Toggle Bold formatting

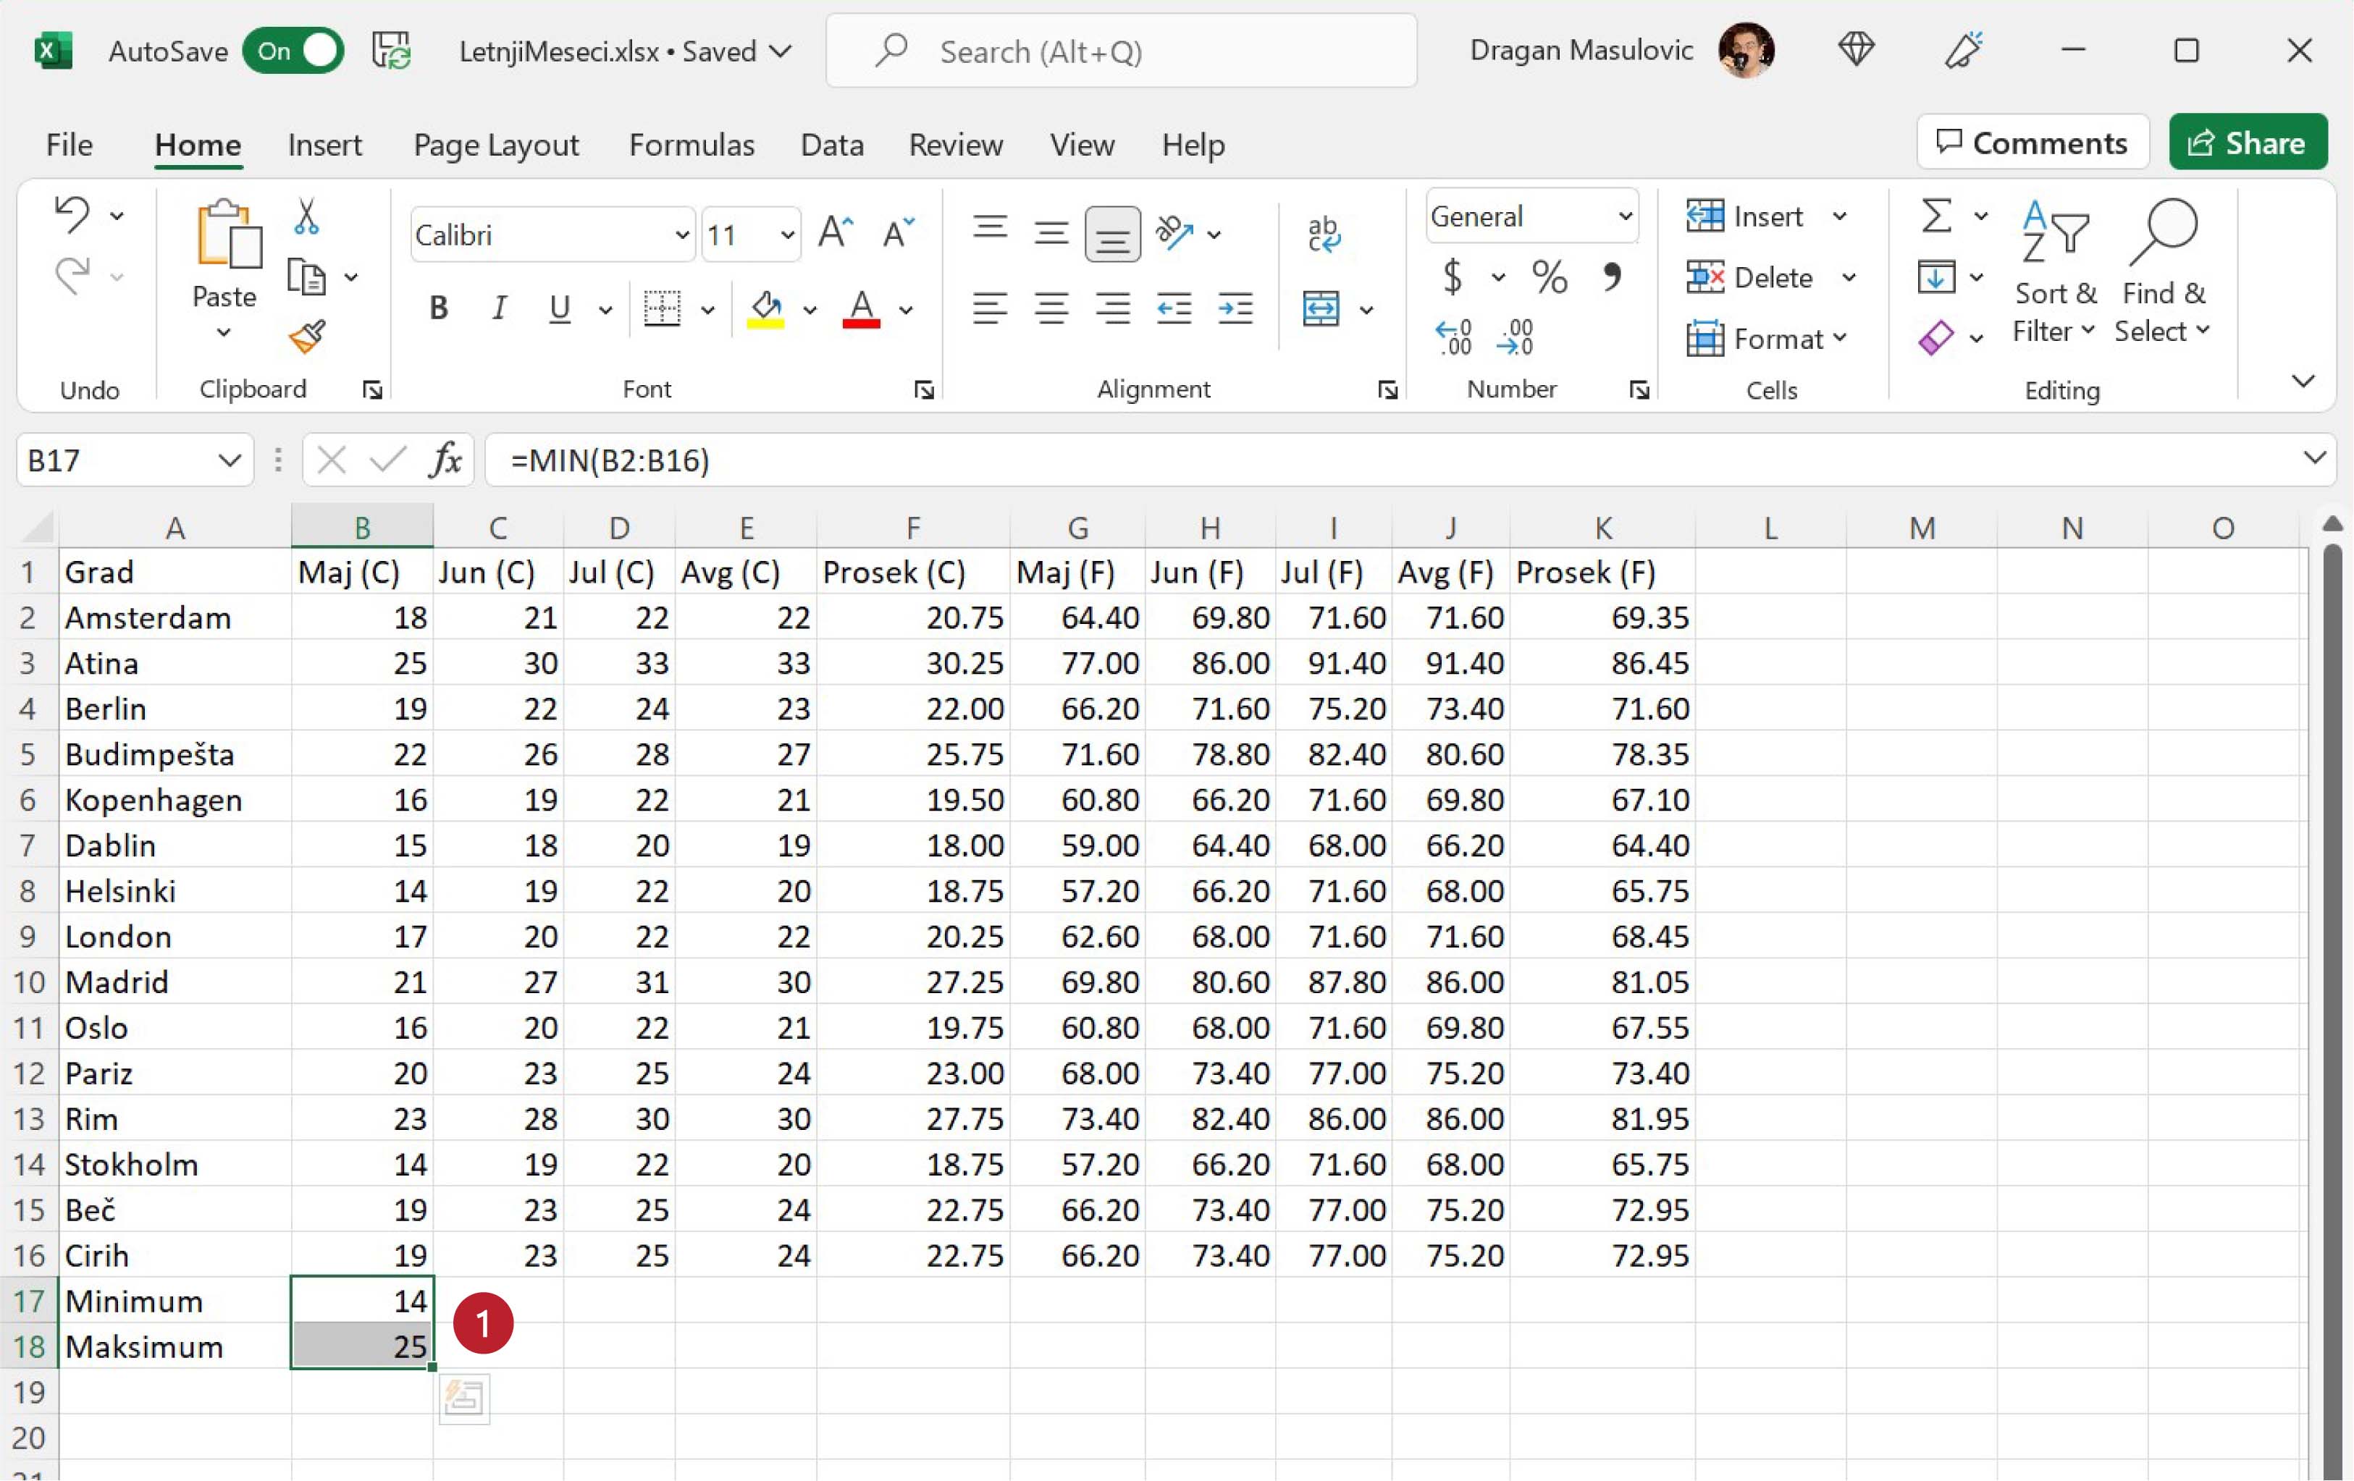tap(438, 309)
